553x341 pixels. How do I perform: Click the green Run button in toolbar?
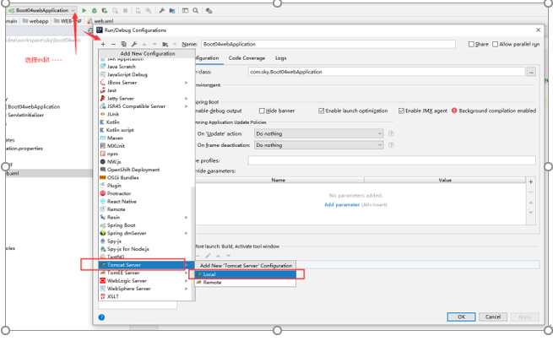84,11
